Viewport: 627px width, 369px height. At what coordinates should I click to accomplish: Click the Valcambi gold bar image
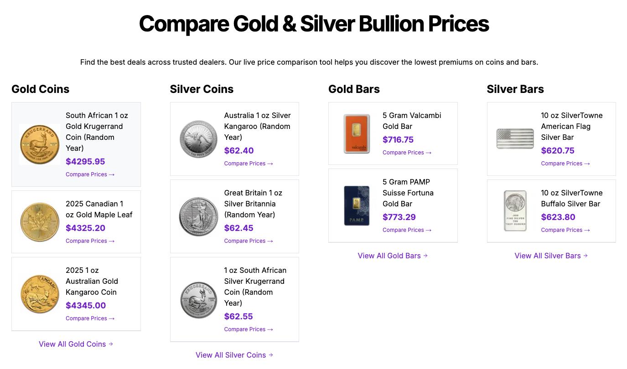click(x=357, y=133)
